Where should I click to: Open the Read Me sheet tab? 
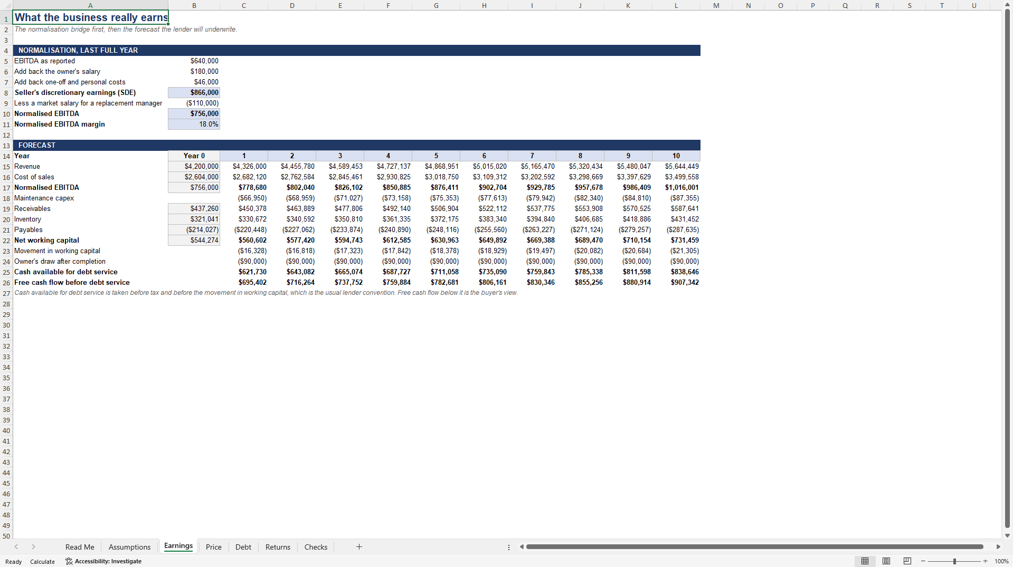(x=80, y=547)
